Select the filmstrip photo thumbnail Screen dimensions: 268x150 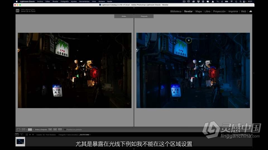(20, 141)
